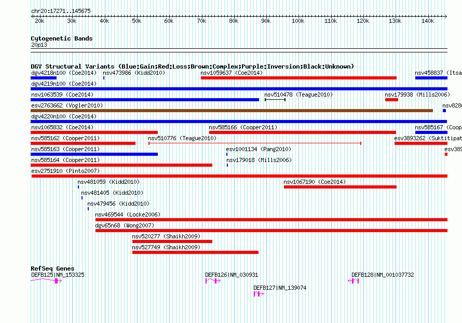The image size is (462, 323).
Task: Select the DEFB126 gene arrow glyph
Action: tap(213, 281)
